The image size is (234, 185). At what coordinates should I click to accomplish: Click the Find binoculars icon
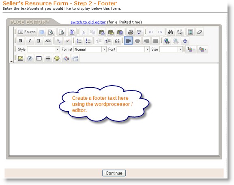(171, 32)
